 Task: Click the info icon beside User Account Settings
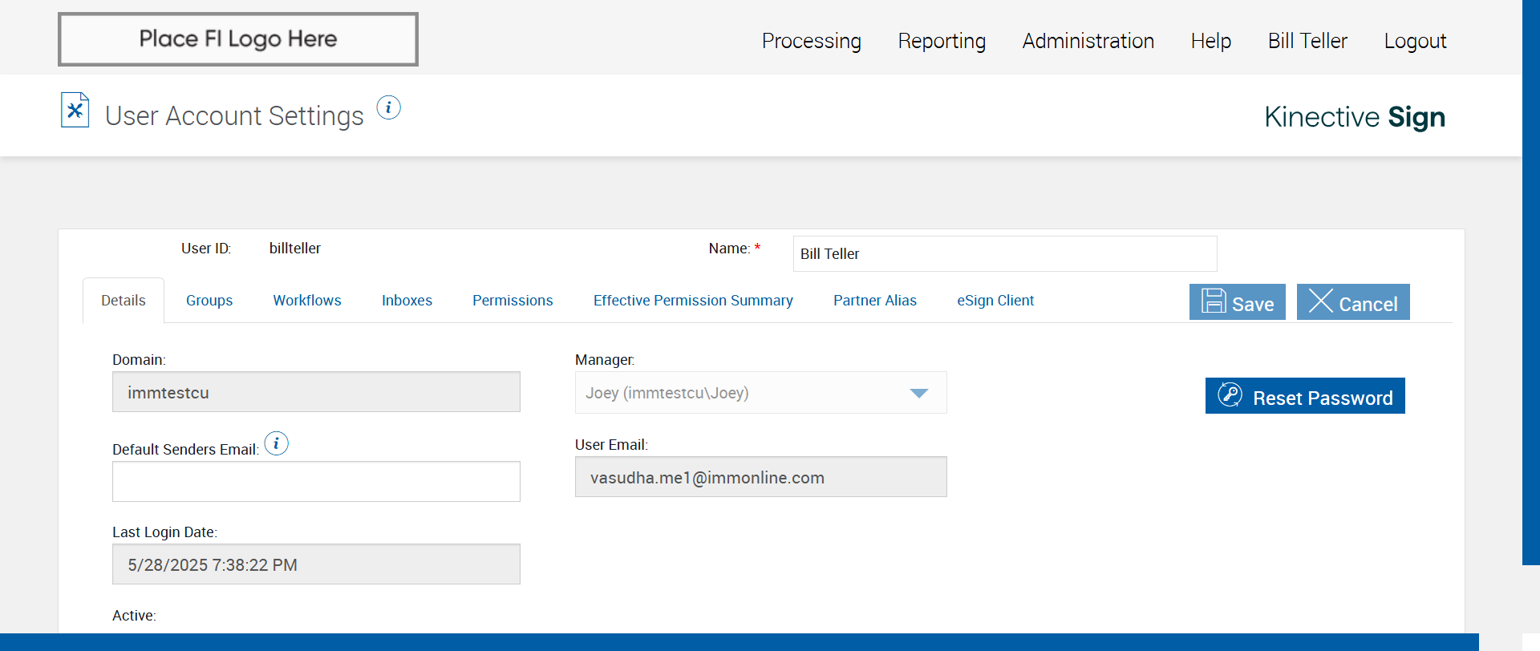[389, 107]
